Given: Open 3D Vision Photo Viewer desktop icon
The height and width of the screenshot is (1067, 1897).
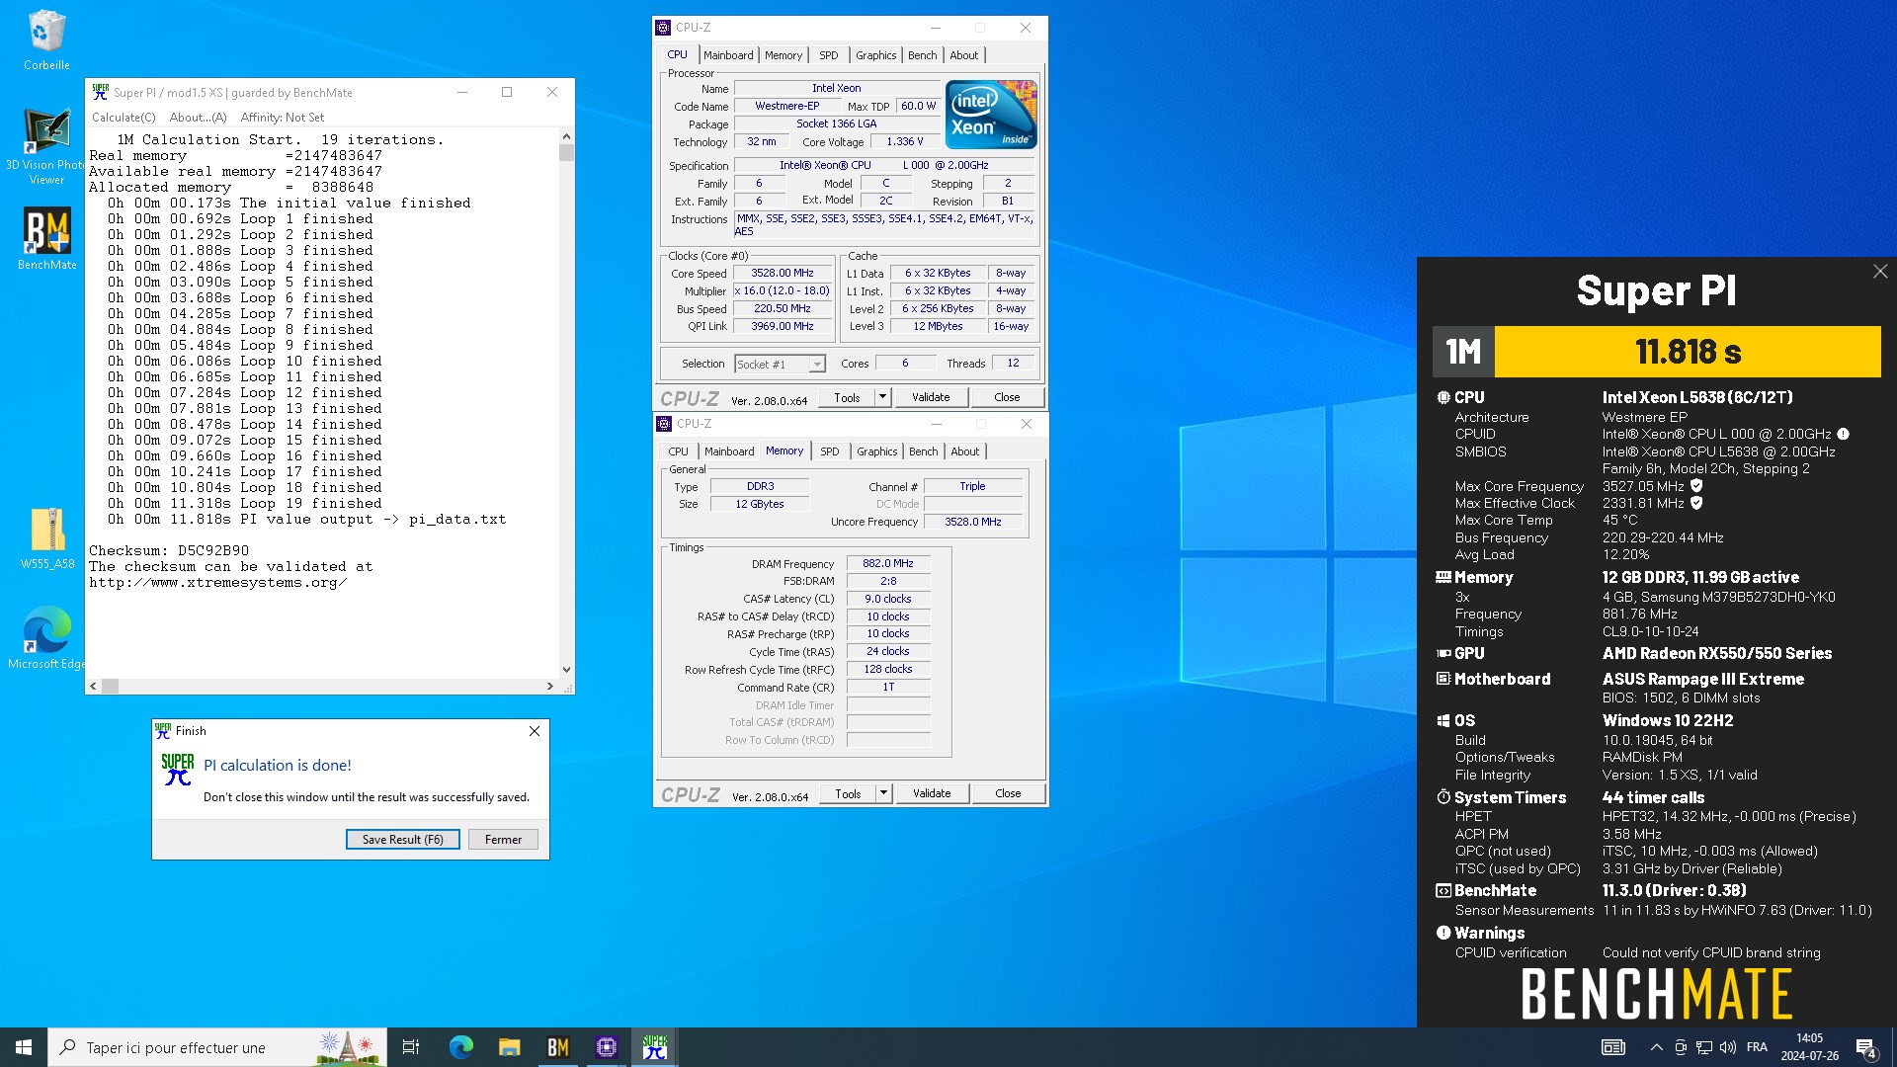Looking at the screenshot, I should click(x=46, y=146).
